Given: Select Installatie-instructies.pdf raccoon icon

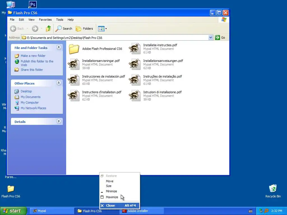Looking at the screenshot, I should coord(135,49).
